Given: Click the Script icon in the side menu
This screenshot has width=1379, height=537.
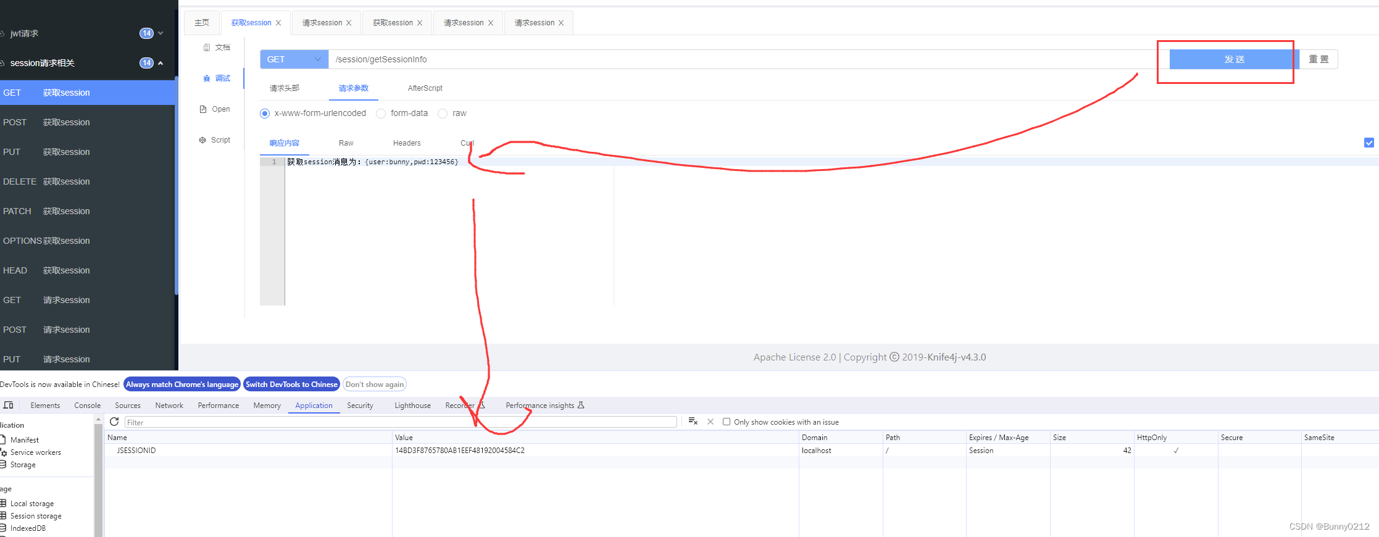Looking at the screenshot, I should 202,140.
